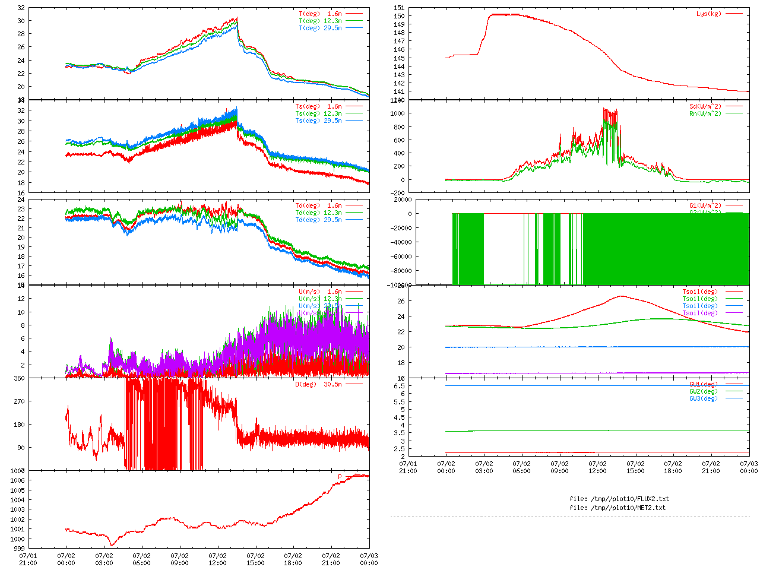Click the '07/01 21:00' tick under the pressure chart

[28, 559]
